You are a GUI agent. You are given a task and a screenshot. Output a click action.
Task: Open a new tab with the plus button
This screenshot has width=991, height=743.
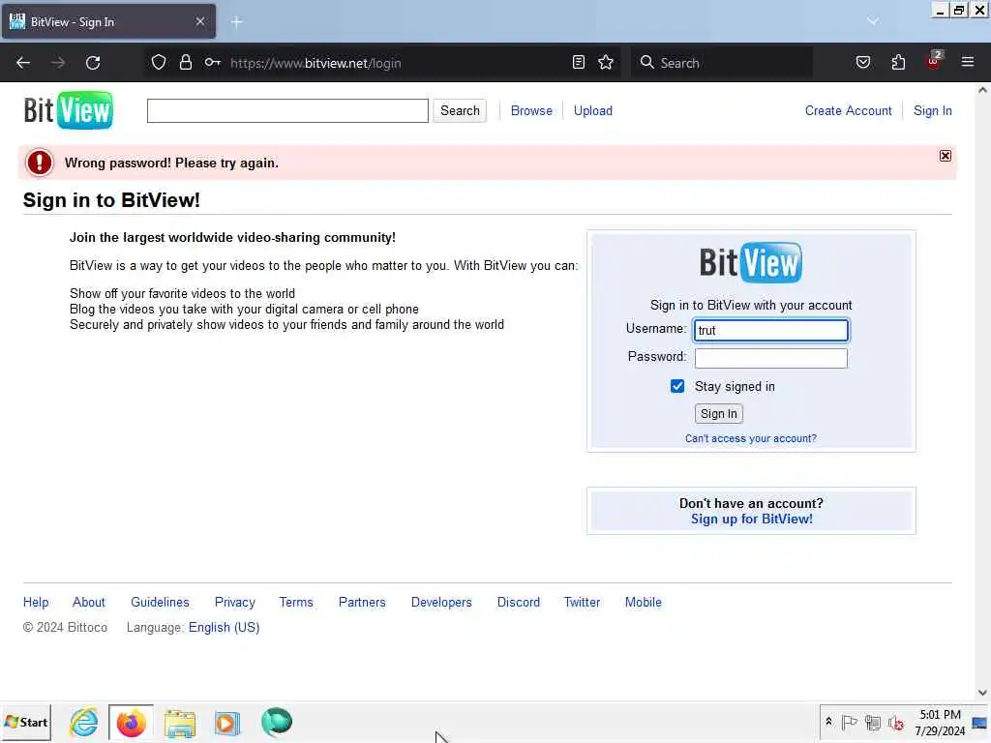[x=236, y=22]
